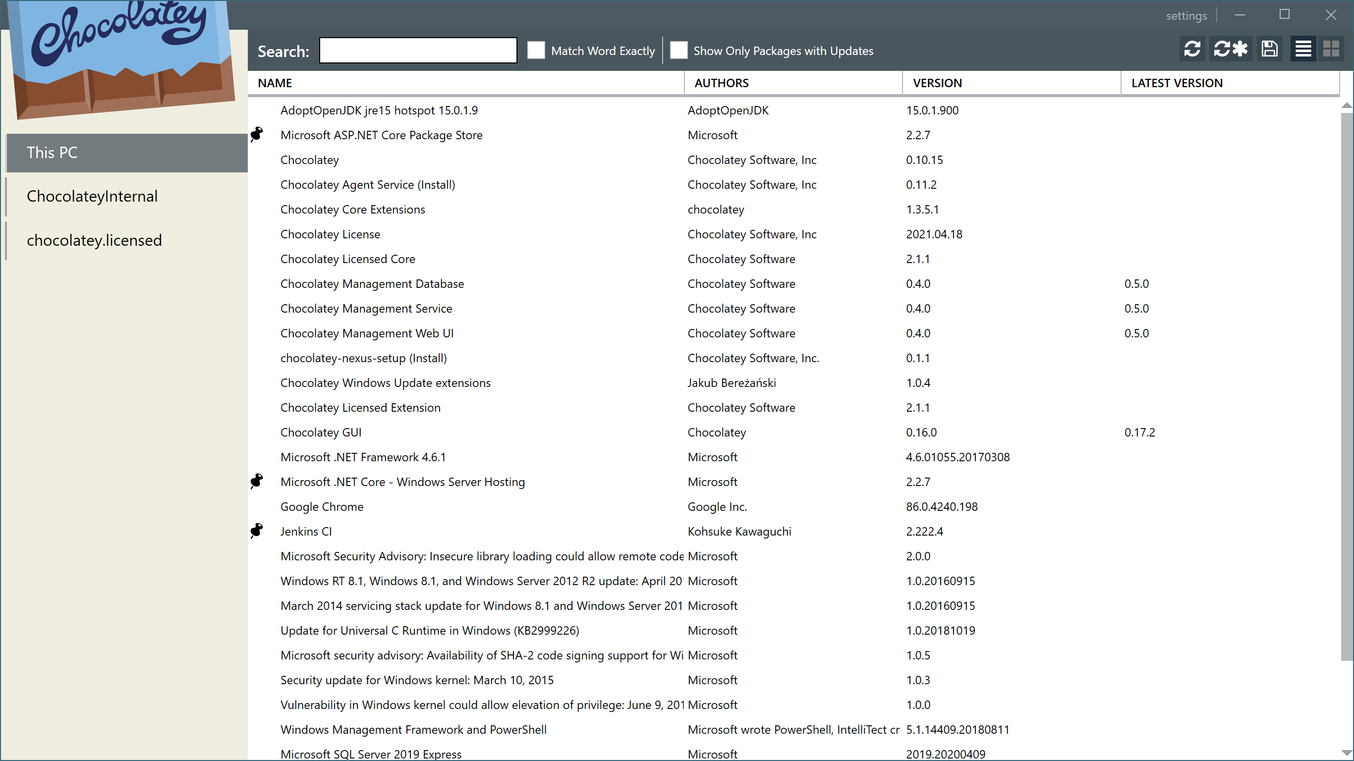Select Chocolatey Management Database package
1354x761 pixels.
click(x=793, y=284)
